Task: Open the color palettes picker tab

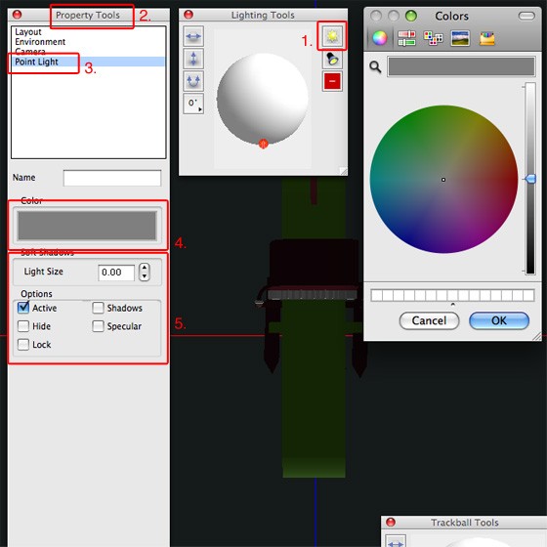Action: [433, 38]
